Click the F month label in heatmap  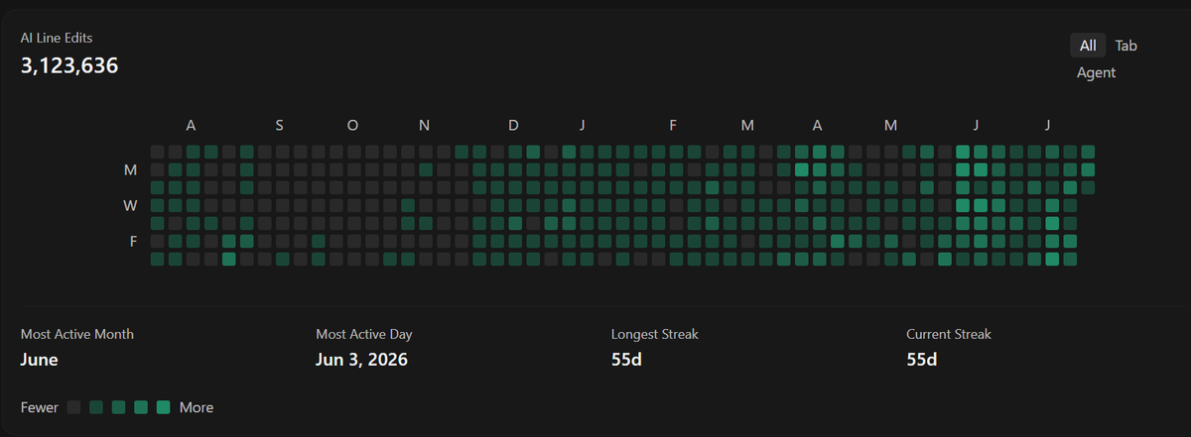coord(673,125)
